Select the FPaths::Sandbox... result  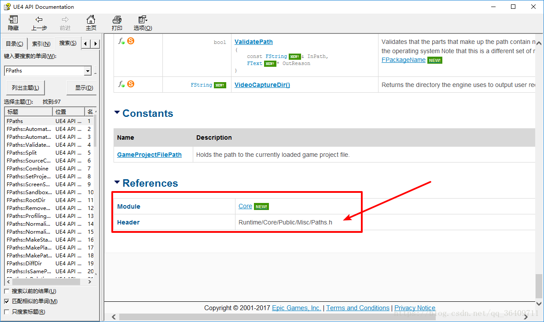pyautogui.click(x=49, y=192)
